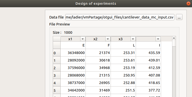The width and height of the screenshot is (192, 97).
Task: Select row header 1
Action: 57,60
